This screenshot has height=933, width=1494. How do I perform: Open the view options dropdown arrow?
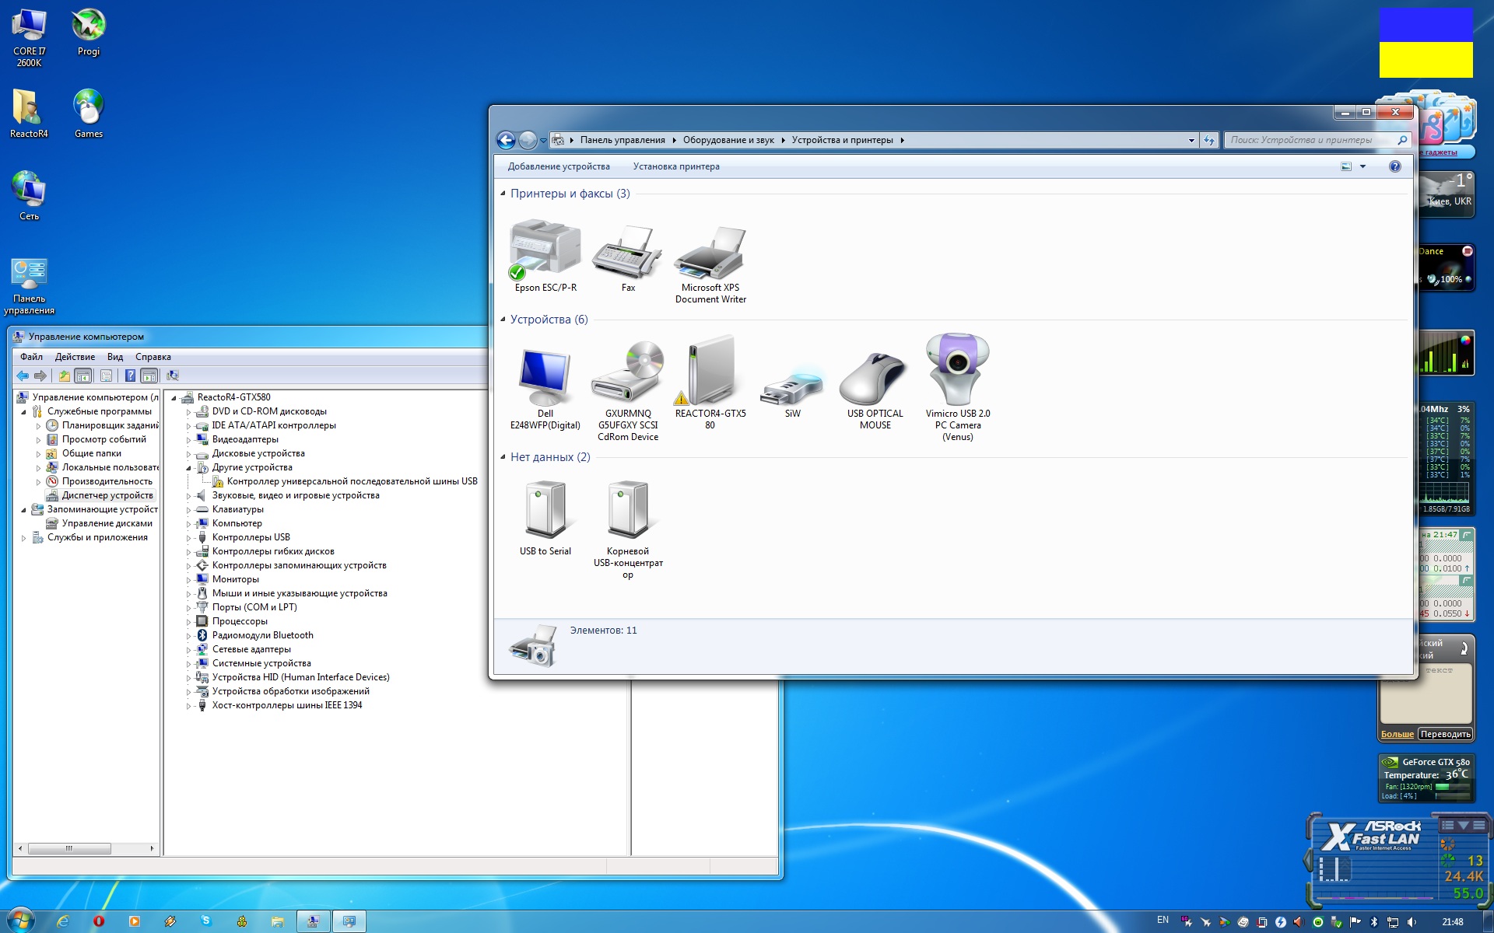[1362, 166]
